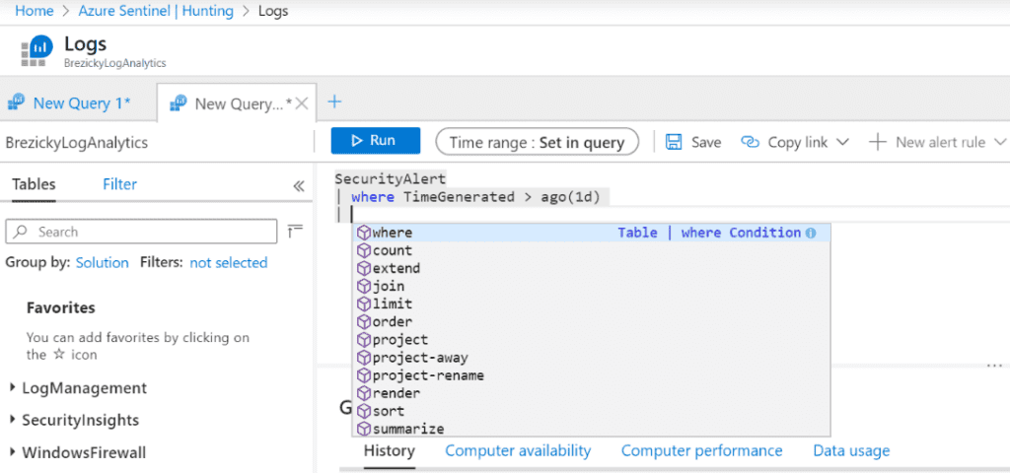Open the History tab
Viewport: 1010px width, 473px height.
click(x=389, y=450)
